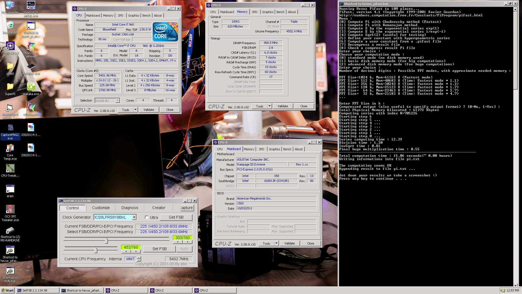Launch Core Temp.exe desktop icon
The height and width of the screenshot is (294, 522).
pos(10,152)
